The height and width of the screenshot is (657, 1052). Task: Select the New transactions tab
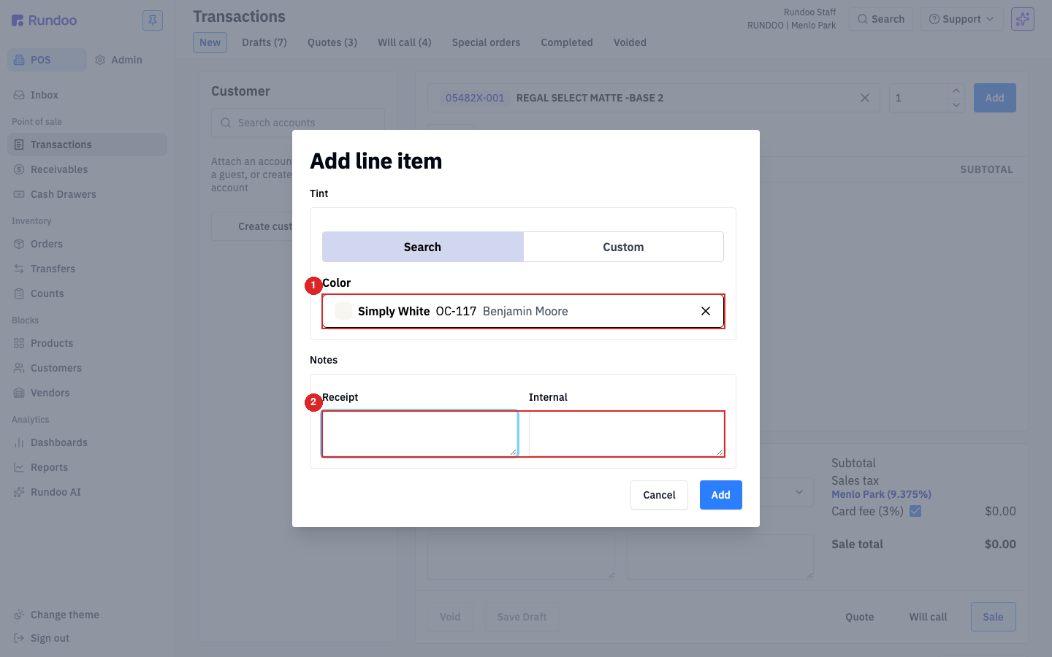(x=210, y=42)
